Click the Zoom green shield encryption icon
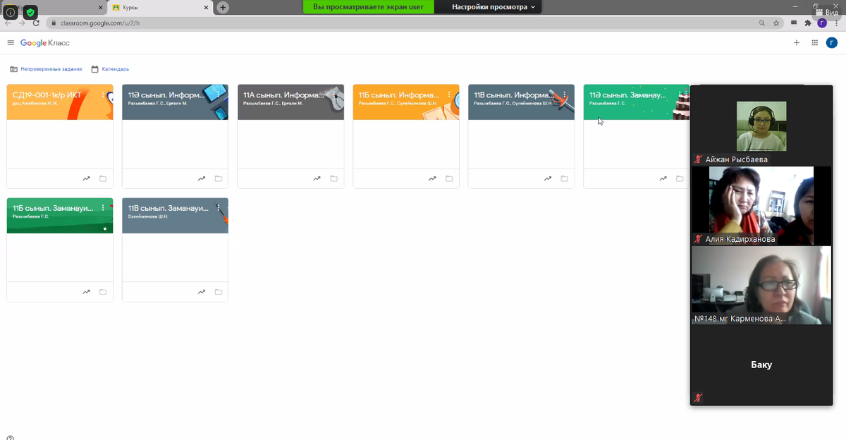Screen dimensions: 846x440 pos(30,12)
